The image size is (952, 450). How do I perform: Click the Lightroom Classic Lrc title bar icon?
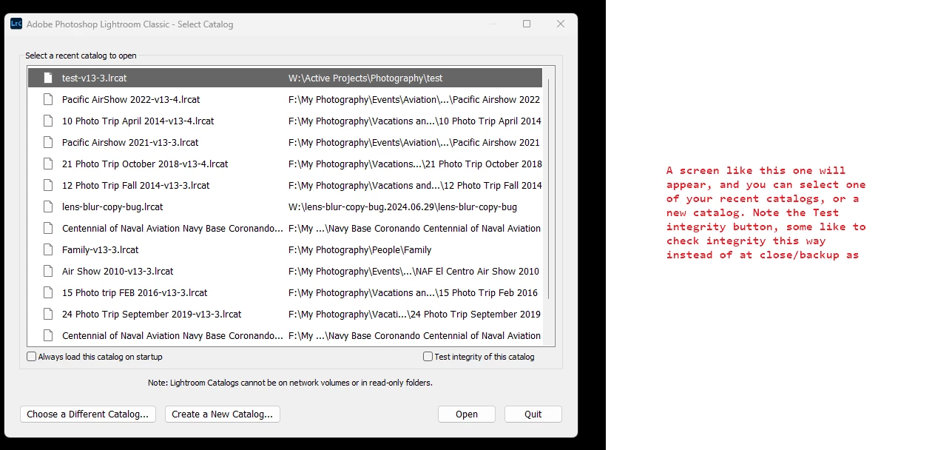point(16,24)
